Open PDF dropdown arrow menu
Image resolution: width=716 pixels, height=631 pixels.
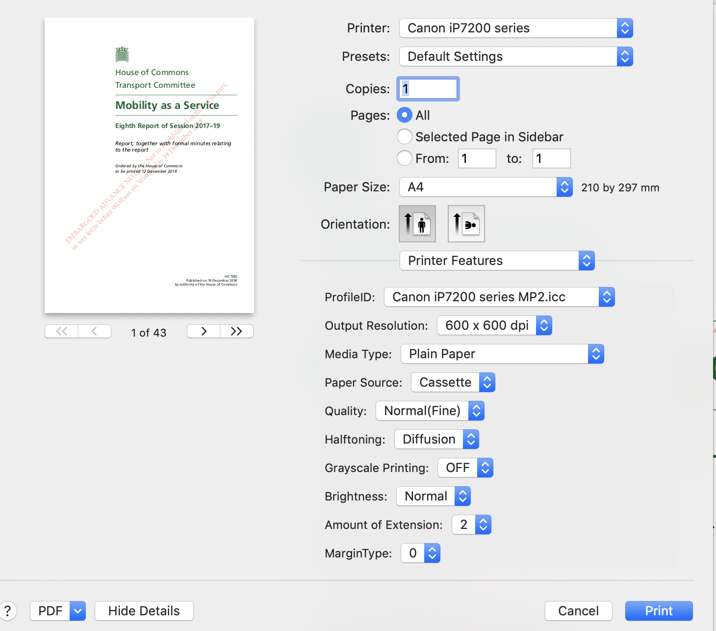[x=77, y=611]
